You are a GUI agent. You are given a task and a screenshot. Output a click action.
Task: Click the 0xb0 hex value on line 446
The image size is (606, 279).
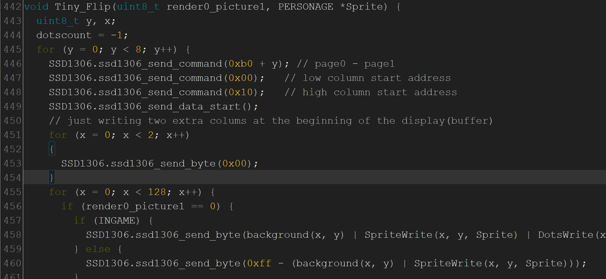click(x=239, y=63)
